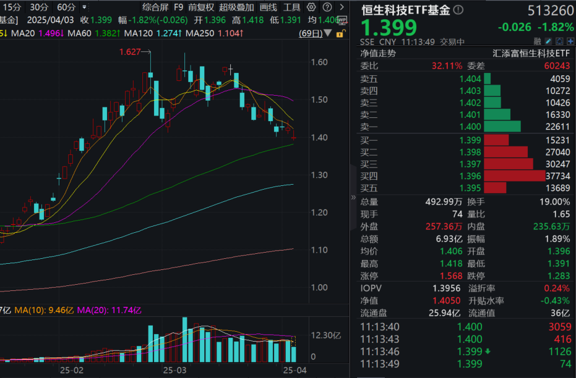Collapse the side panel with the double-chevron handle
Screen dimensions: 576x378
pos(353,197)
